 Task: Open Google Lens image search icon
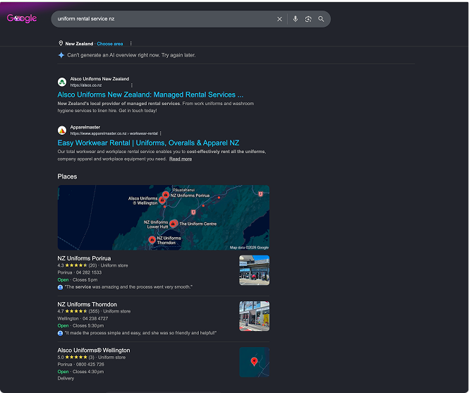(308, 19)
